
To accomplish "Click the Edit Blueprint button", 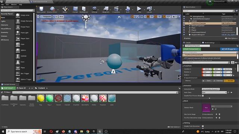I will point(229,49).
